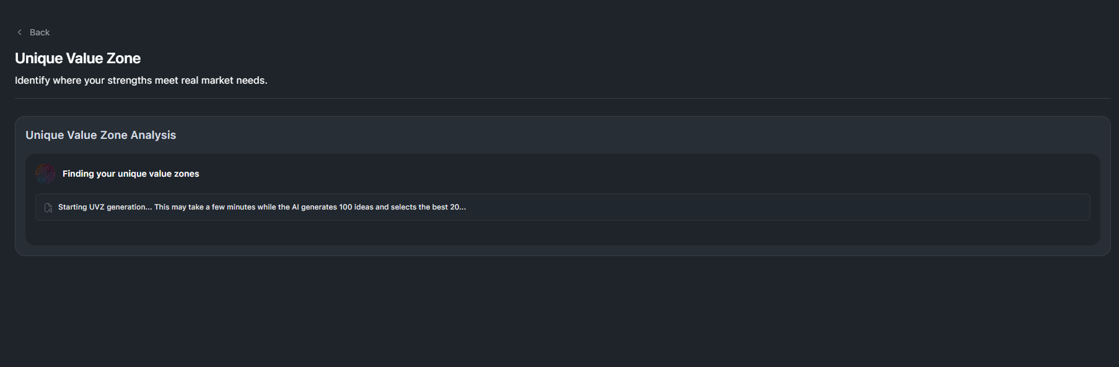Click the 'Starting UVZ generation...' text
The height and width of the screenshot is (367, 1119).
click(105, 207)
